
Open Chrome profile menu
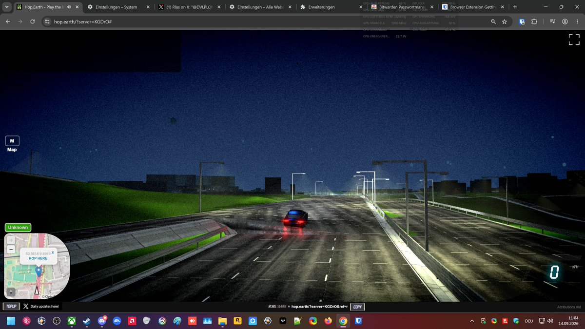[x=565, y=22]
